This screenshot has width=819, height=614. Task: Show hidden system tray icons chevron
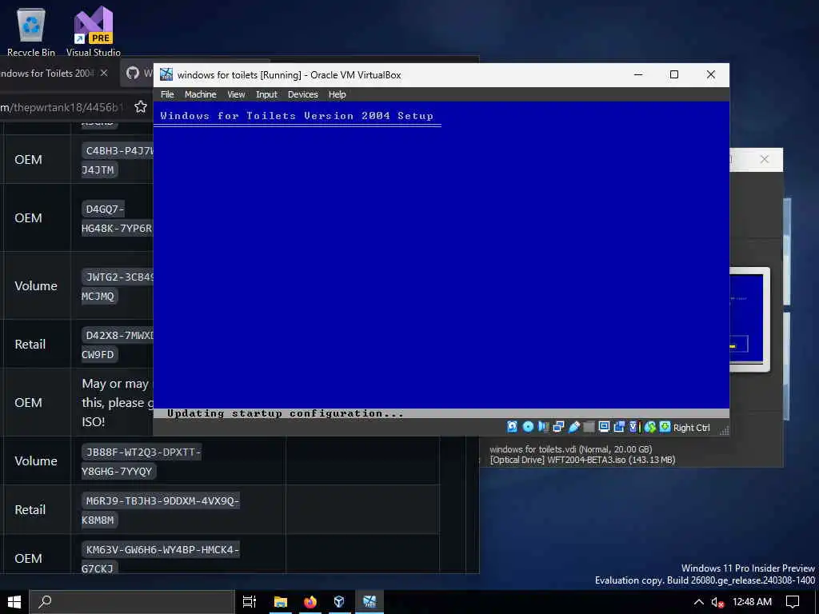pos(698,602)
